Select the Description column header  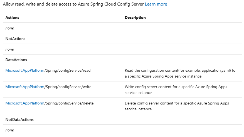pos(135,18)
